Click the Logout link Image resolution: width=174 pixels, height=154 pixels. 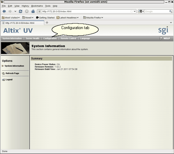9,80
